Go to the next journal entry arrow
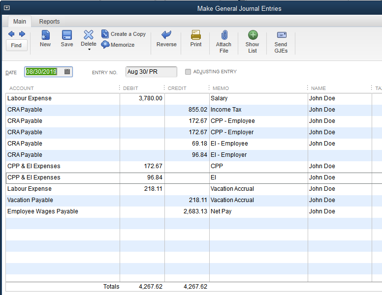Viewport: 382px width, 295px height. [22, 34]
